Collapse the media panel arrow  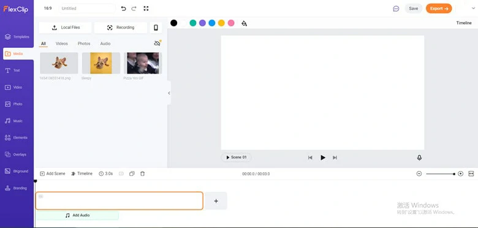click(x=169, y=93)
